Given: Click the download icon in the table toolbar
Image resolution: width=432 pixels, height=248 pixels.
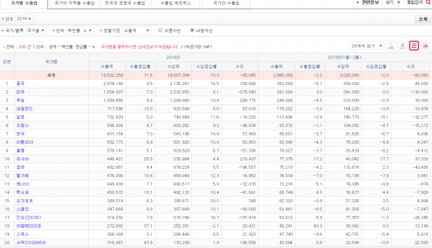Looking at the screenshot, I should (x=390, y=46).
